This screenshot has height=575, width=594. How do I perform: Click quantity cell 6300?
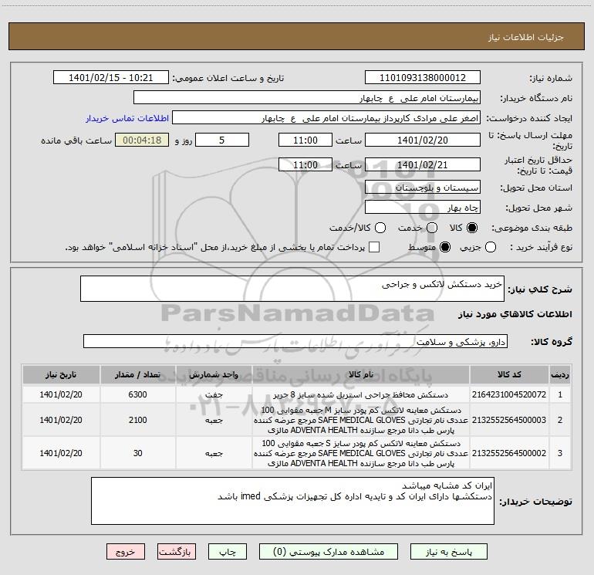coord(137,394)
